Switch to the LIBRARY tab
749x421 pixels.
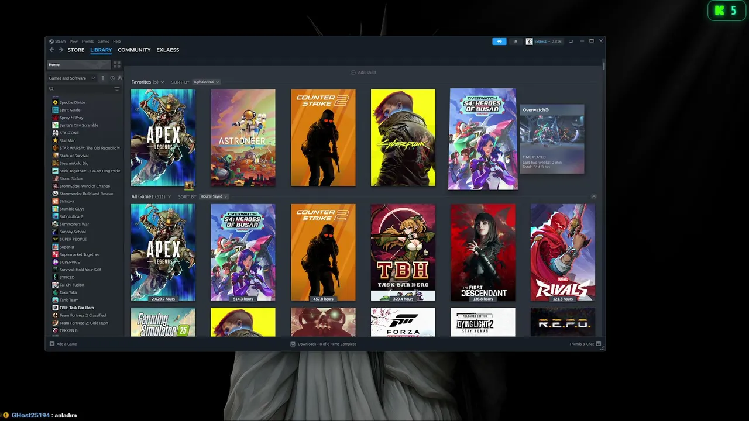tap(101, 50)
